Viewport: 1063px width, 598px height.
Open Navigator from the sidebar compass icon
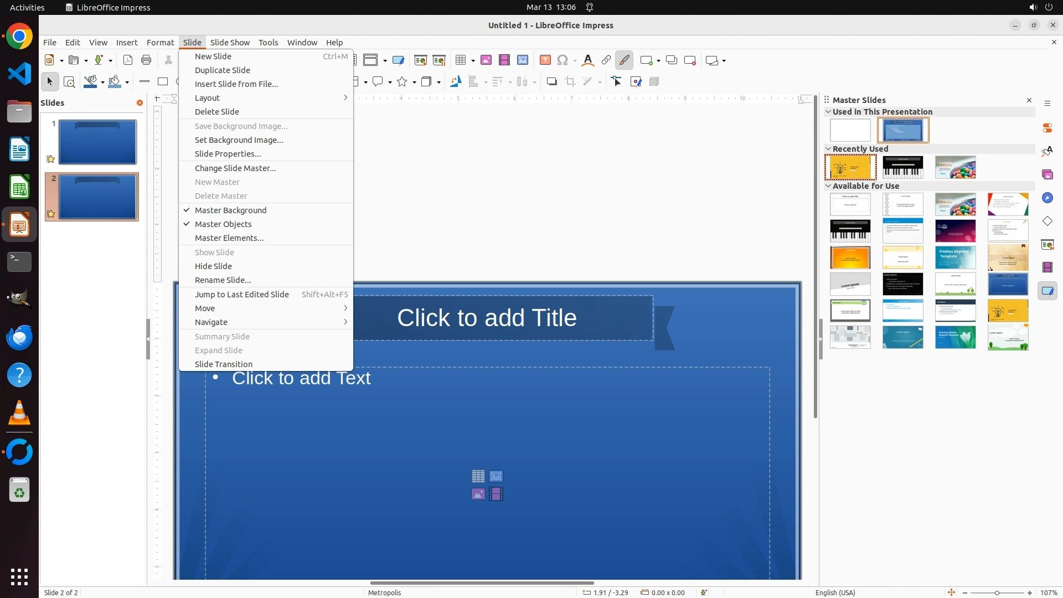1047,198
